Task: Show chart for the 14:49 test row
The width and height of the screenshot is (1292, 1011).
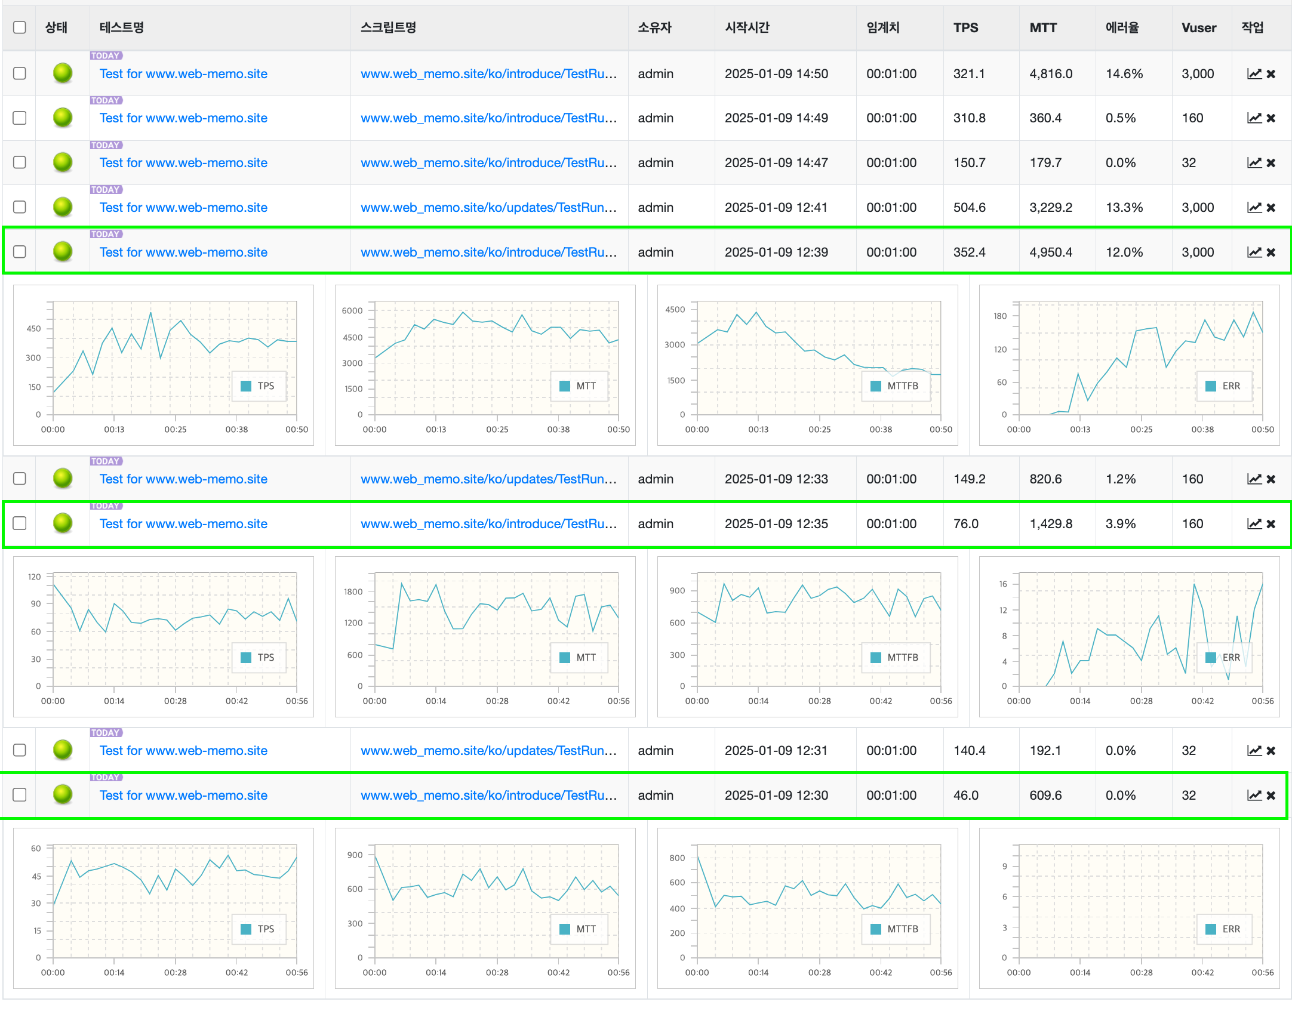Action: pyautogui.click(x=1254, y=118)
